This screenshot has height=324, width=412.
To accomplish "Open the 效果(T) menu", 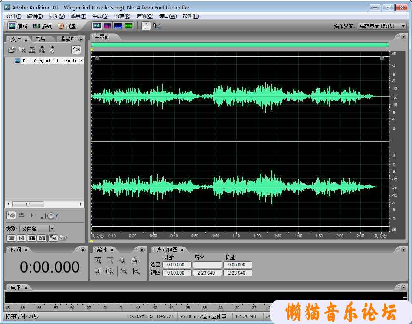I will coord(78,16).
